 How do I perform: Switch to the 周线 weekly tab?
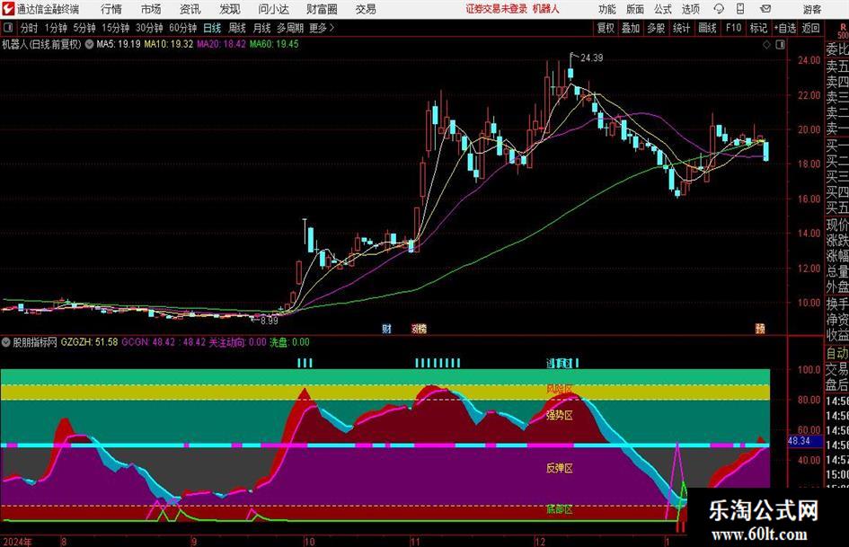click(x=237, y=28)
